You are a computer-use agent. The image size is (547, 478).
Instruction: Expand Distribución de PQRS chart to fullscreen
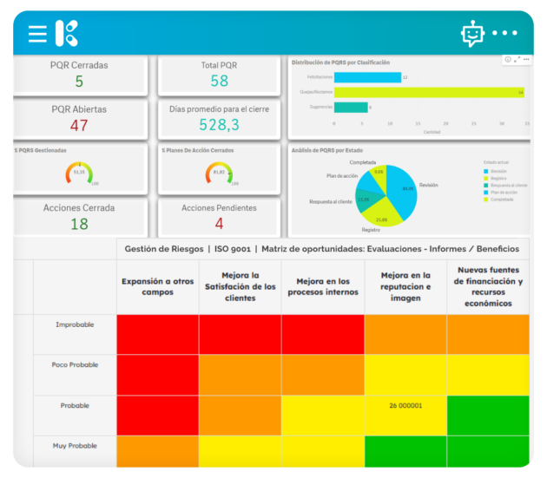pyautogui.click(x=517, y=60)
